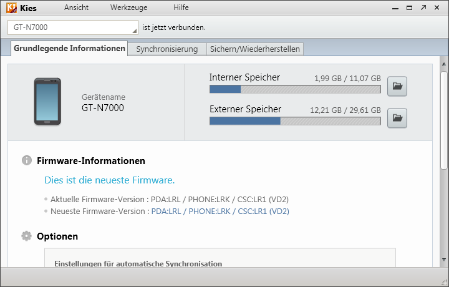Image resolution: width=449 pixels, height=287 pixels.
Task: Click the diagonal arrow mini-mode icon
Action: coord(423,8)
